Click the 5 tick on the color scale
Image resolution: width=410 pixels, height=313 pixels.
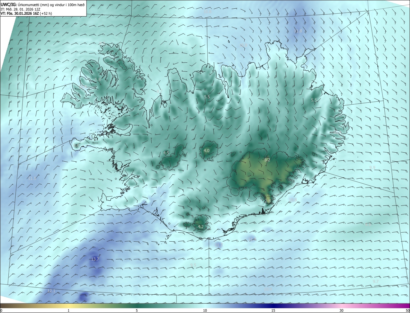point(137,310)
